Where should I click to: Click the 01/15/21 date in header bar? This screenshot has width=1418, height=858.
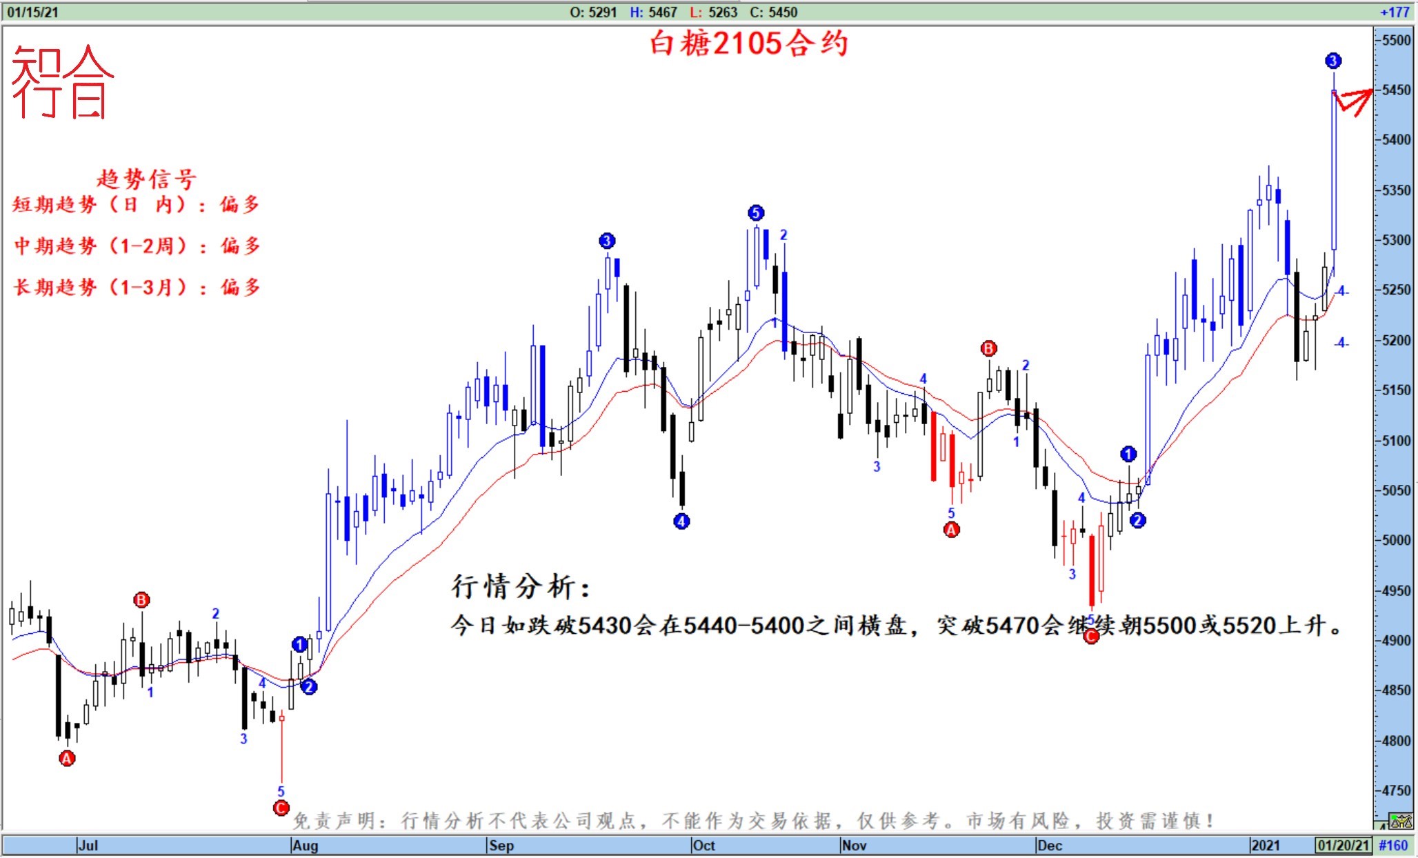32,12
